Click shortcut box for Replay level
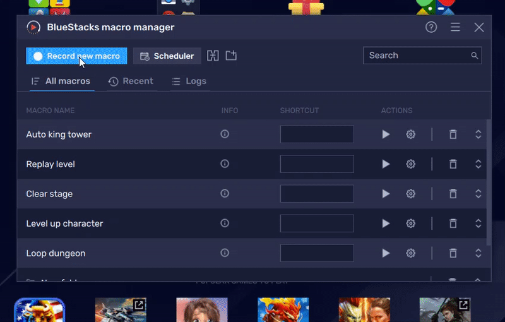Image resolution: width=505 pixels, height=322 pixels. point(317,164)
